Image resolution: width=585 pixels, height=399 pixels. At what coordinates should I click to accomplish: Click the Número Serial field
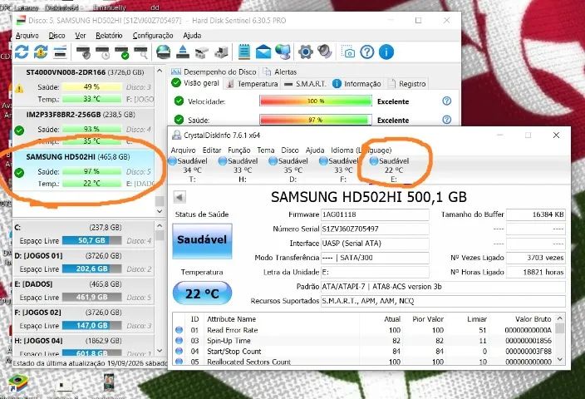coord(375,229)
